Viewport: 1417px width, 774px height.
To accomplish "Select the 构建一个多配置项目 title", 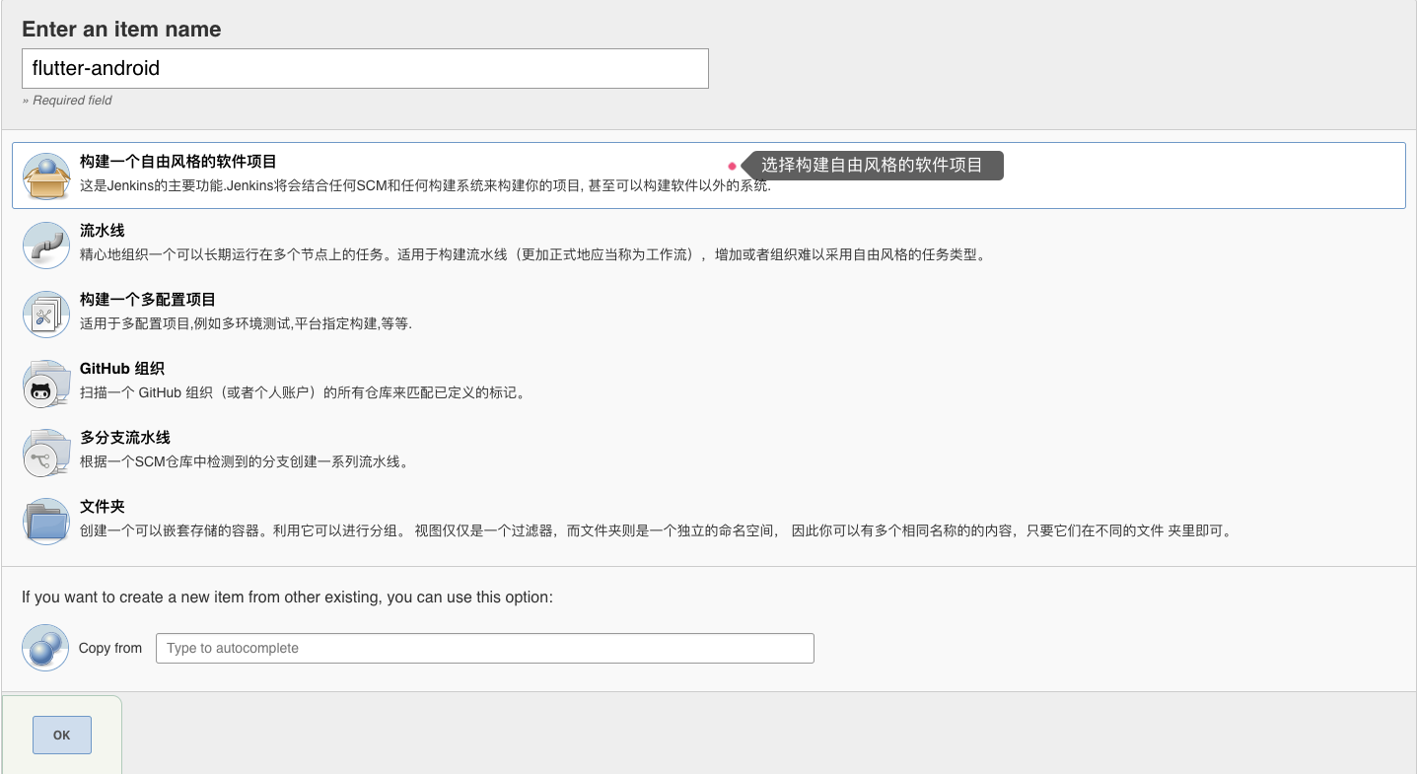I will point(148,299).
